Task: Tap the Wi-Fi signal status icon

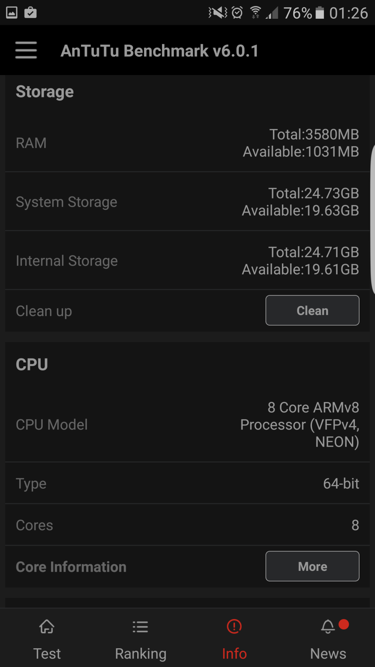Action: (255, 13)
